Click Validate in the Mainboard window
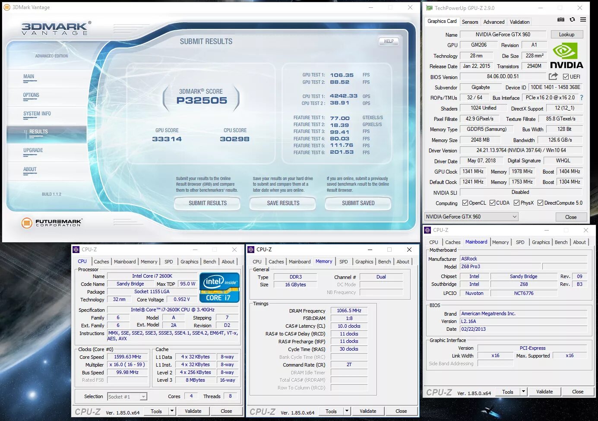This screenshot has height=421, width=598. (x=544, y=392)
